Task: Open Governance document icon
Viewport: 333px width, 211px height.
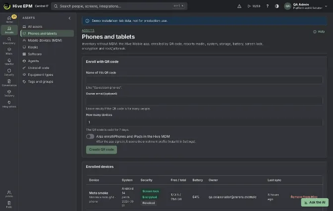Action: [x=9, y=83]
